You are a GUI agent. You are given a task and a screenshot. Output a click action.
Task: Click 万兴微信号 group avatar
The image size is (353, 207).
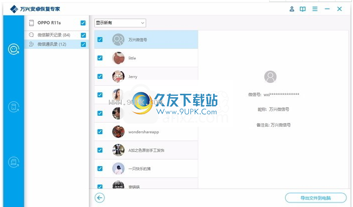point(118,39)
